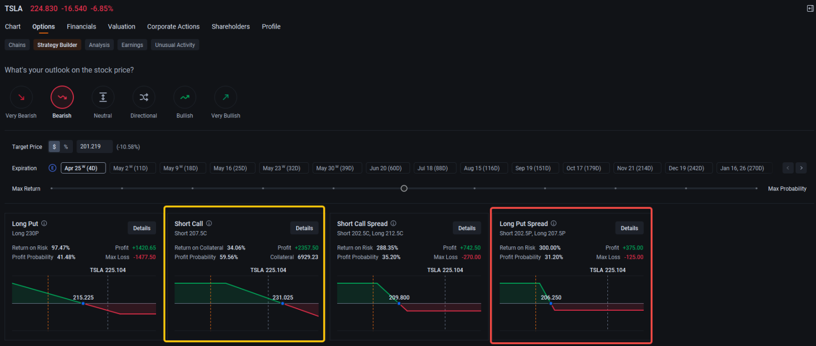Viewport: 816px width, 346px height.
Task: Click the Short Call Spread breakeven point 209.800
Action: click(x=399, y=304)
